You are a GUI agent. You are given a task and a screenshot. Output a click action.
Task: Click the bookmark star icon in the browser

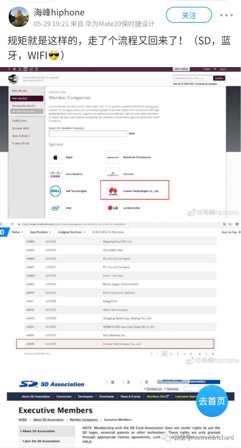coord(231,224)
